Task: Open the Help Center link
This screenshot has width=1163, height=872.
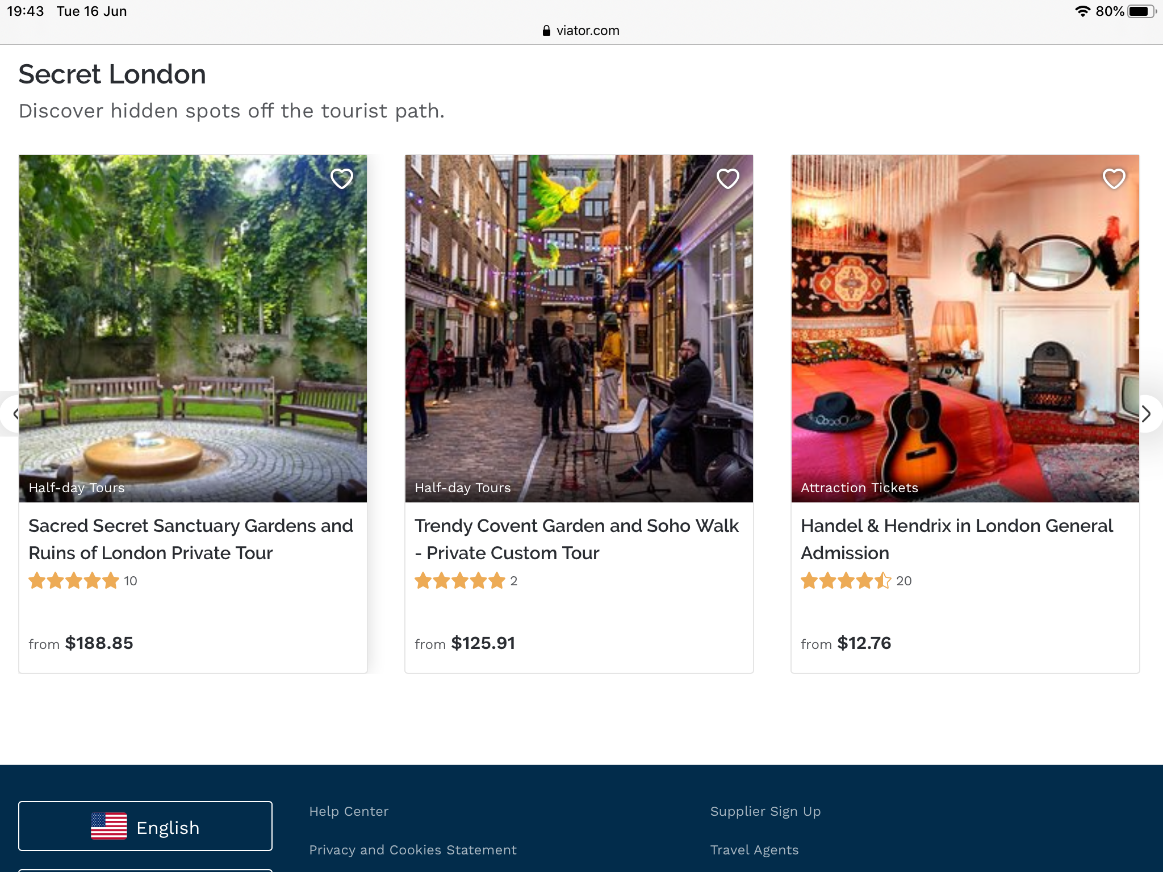Action: 349,811
